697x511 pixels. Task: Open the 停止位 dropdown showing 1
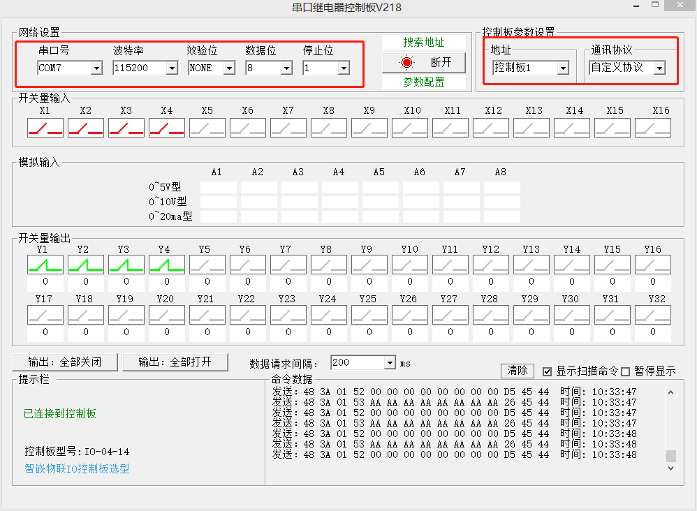coord(344,68)
